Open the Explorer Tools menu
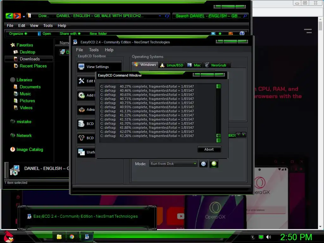Image resolution: width=324 pixels, height=243 pixels. [x=48, y=25]
